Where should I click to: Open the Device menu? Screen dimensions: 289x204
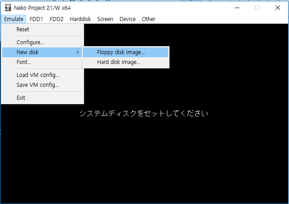pos(127,19)
